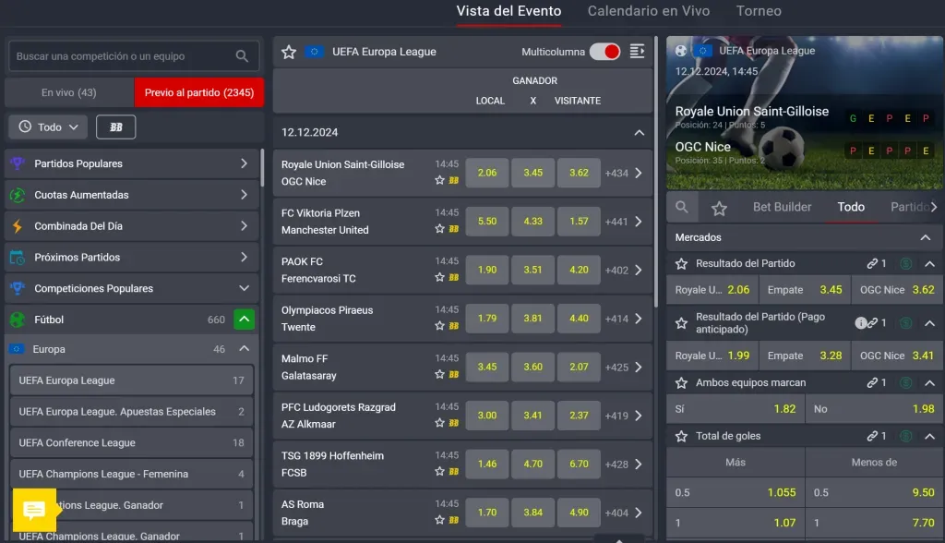The width and height of the screenshot is (945, 543).
Task: Favorite the UEFA Europa League header star
Action: pos(289,53)
